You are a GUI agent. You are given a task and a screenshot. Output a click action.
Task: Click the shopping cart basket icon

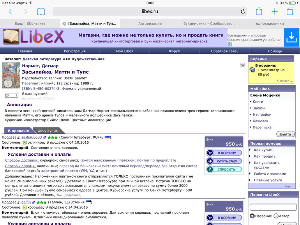pos(252,70)
